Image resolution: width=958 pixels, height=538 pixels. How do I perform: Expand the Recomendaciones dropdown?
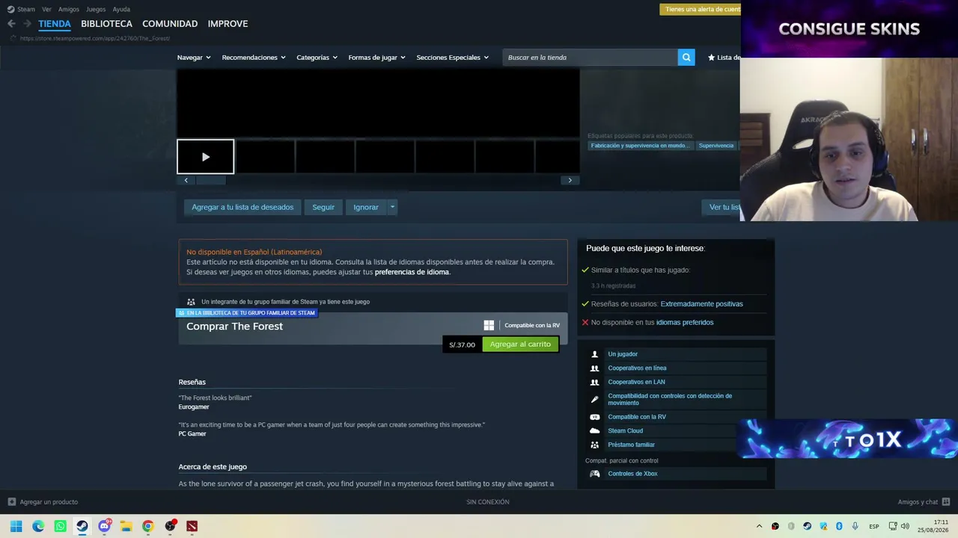254,58
